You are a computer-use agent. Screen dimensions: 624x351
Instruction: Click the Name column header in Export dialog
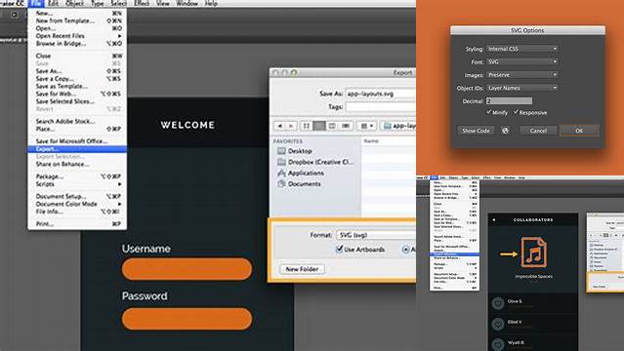pos(371,141)
